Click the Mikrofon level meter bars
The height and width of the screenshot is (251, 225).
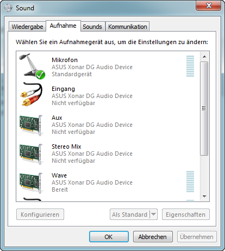[190, 66]
